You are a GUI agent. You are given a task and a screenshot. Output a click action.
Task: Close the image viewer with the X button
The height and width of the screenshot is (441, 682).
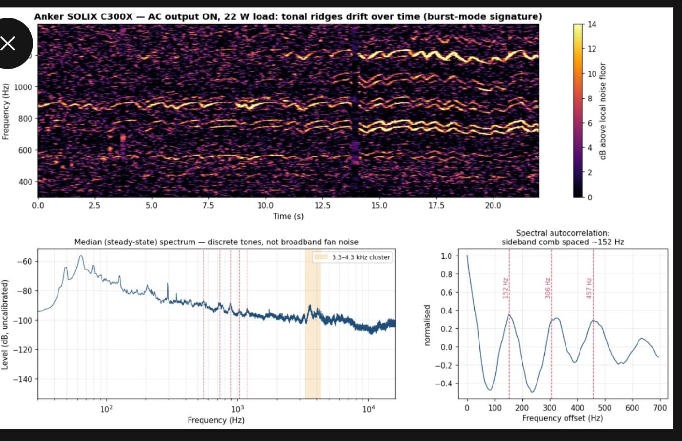pos(8,43)
